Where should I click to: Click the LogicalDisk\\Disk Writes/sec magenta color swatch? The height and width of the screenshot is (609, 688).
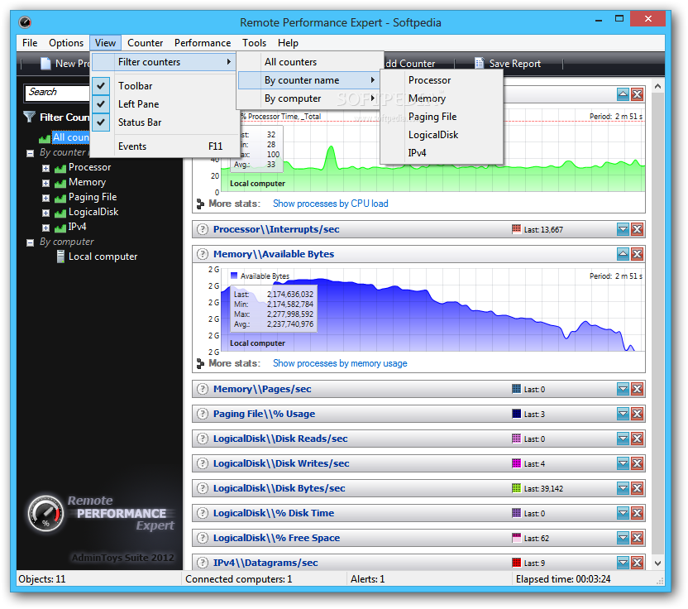[517, 463]
